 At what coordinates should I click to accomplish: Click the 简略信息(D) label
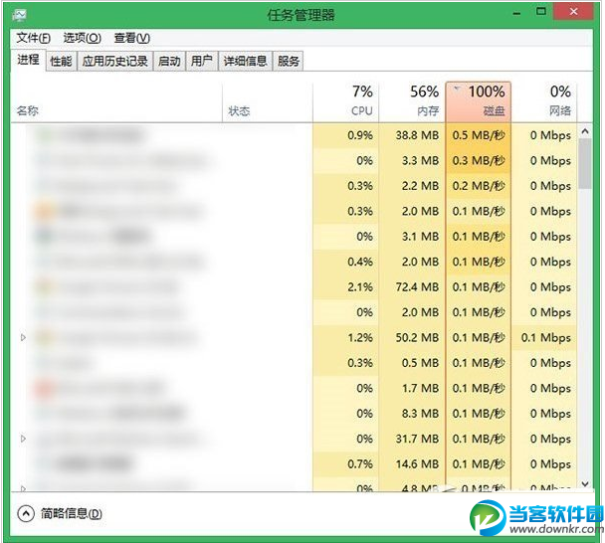72,513
